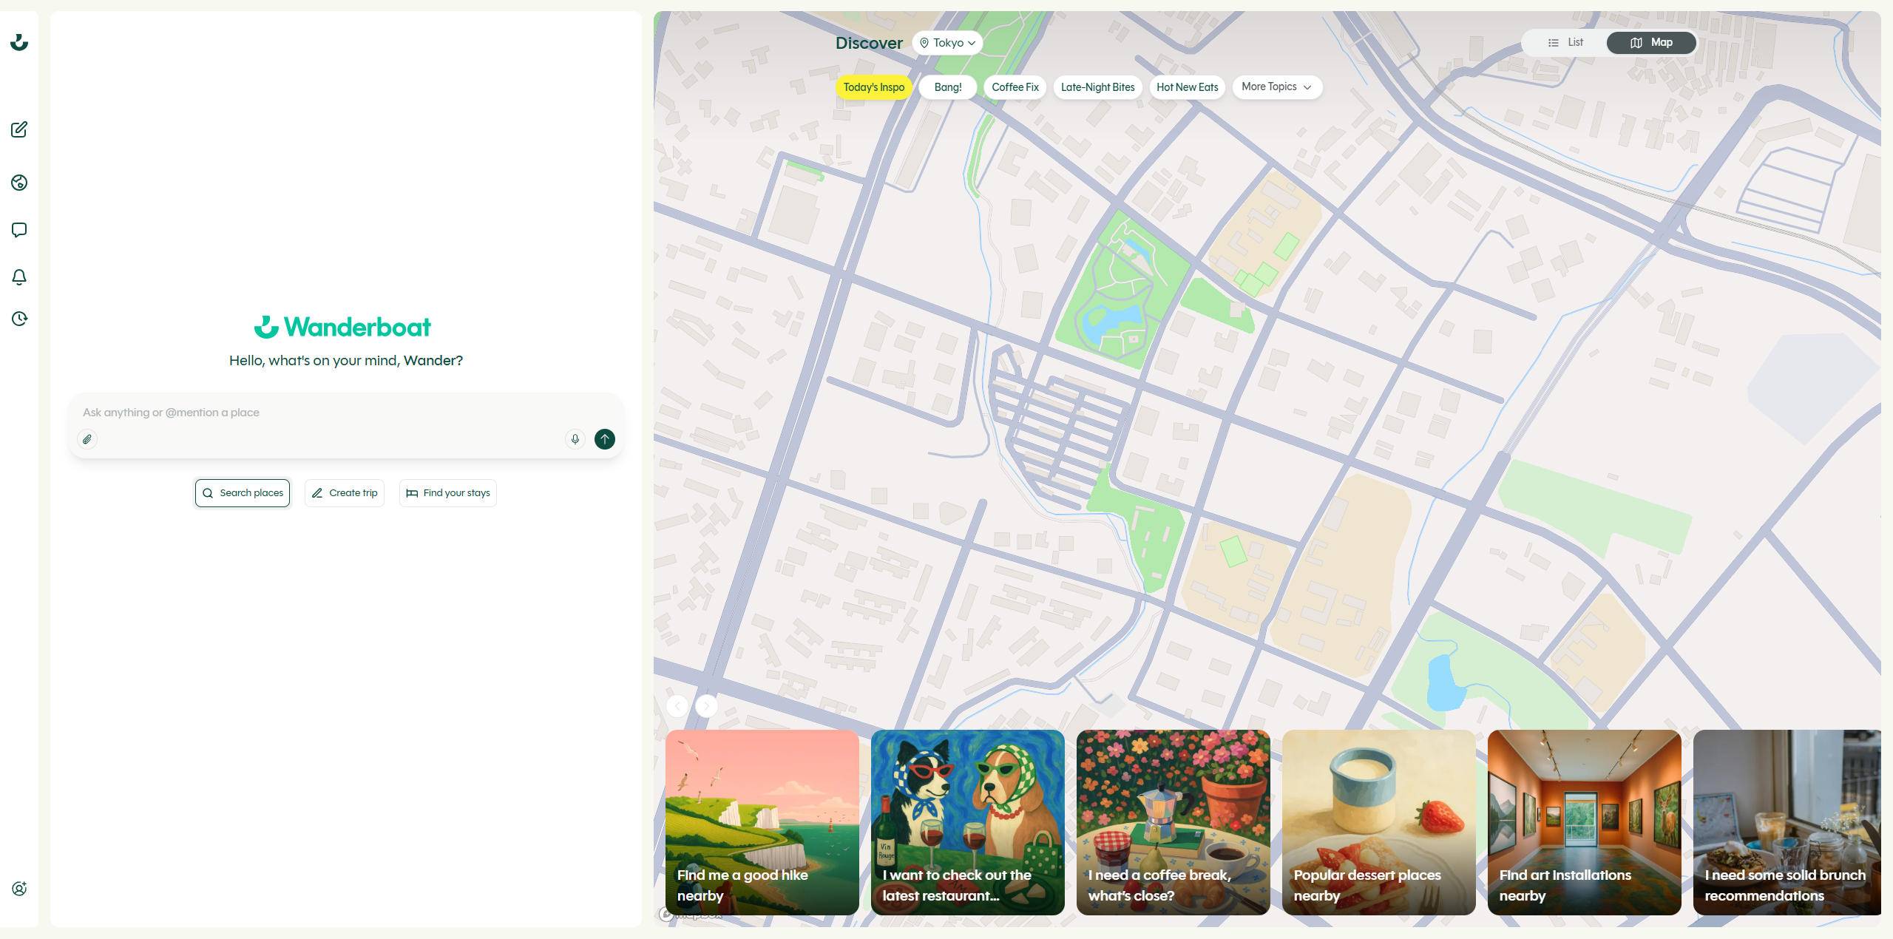The width and height of the screenshot is (1893, 939).
Task: Open 'Find art installations nearby' card
Action: coord(1585,822)
